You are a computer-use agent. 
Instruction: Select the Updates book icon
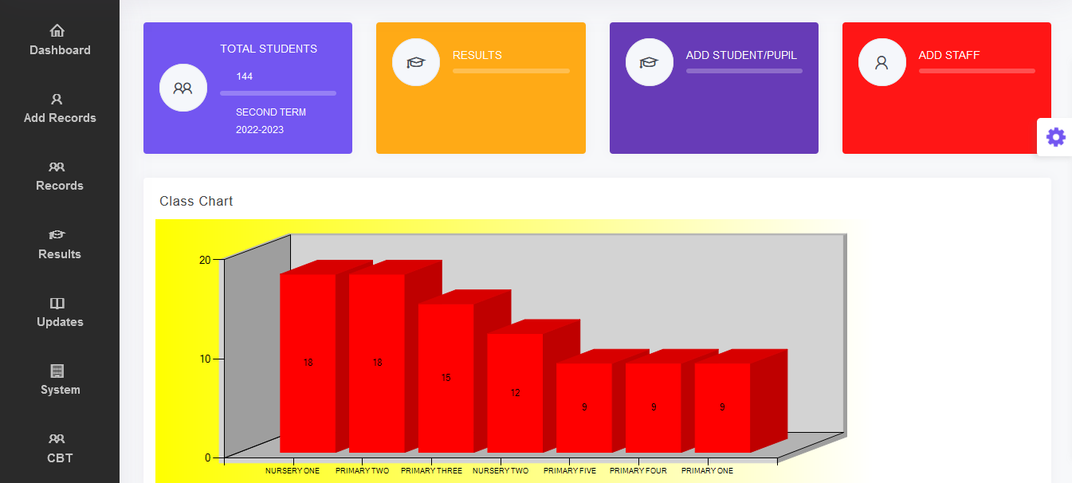pos(57,304)
